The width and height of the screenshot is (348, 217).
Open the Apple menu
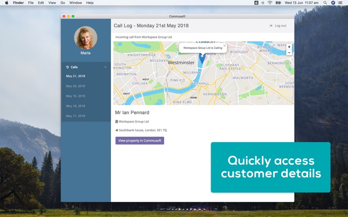(x=7, y=3)
